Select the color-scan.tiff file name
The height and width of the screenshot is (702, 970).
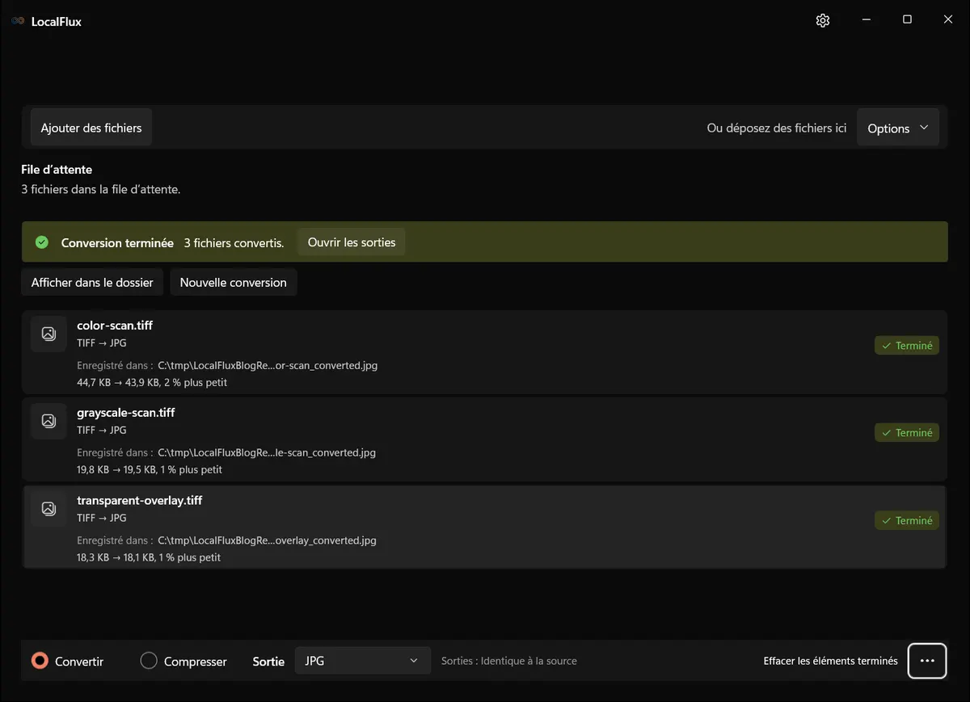point(115,326)
